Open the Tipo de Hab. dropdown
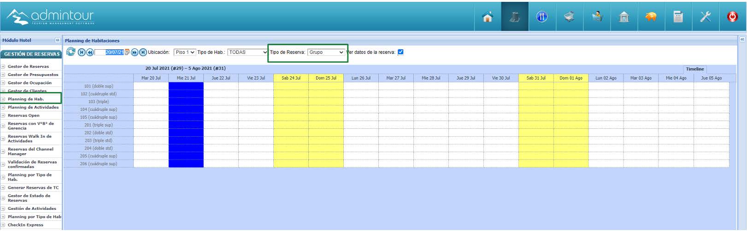This screenshot has height=231, width=747. [247, 52]
